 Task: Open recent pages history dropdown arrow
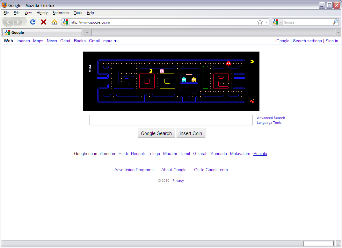click(24, 22)
